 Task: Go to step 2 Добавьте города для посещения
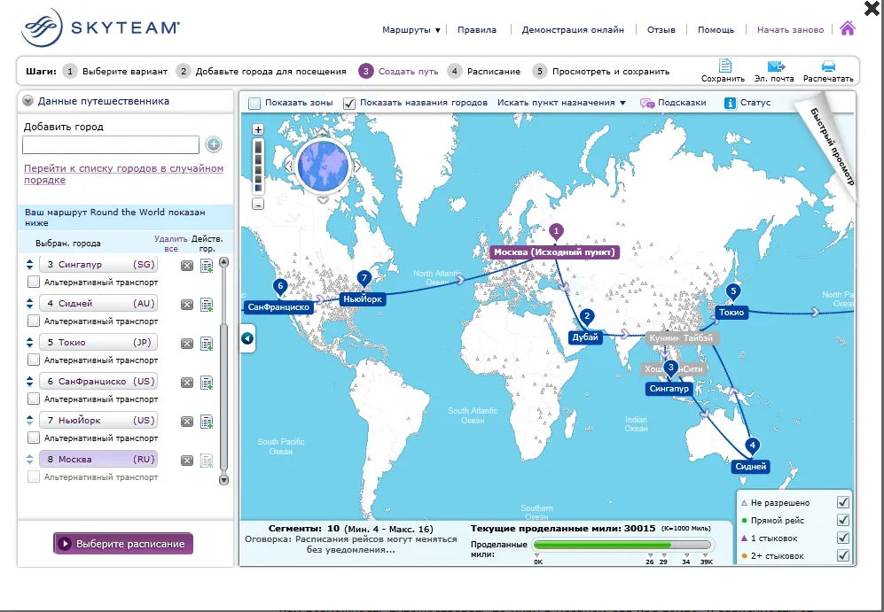click(261, 72)
